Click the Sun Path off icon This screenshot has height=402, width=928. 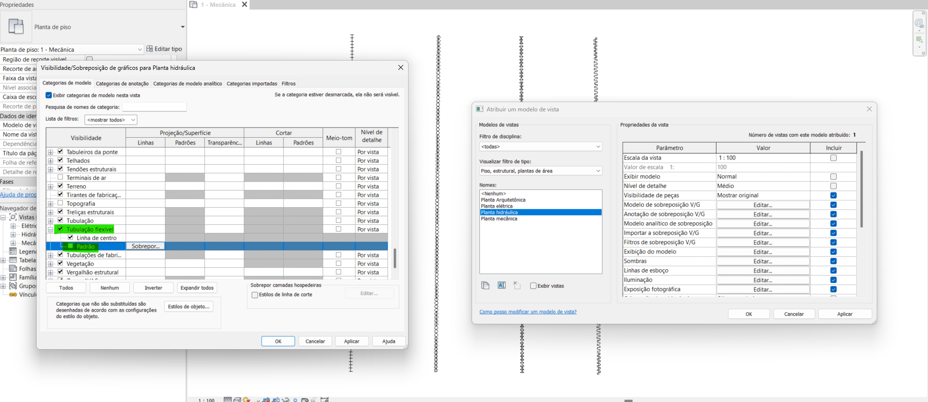(247, 400)
